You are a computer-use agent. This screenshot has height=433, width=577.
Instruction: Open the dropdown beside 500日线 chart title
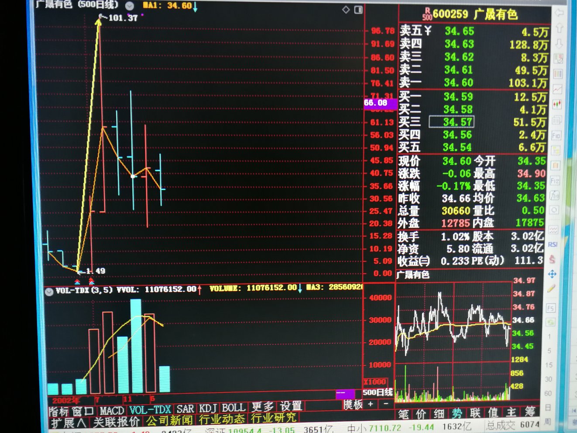pyautogui.click(x=130, y=6)
